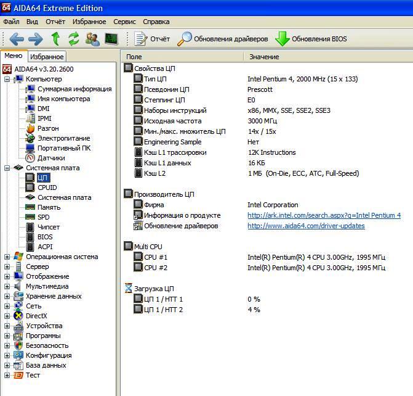
Task: Click Обновления BIOS download button
Action: (x=311, y=39)
